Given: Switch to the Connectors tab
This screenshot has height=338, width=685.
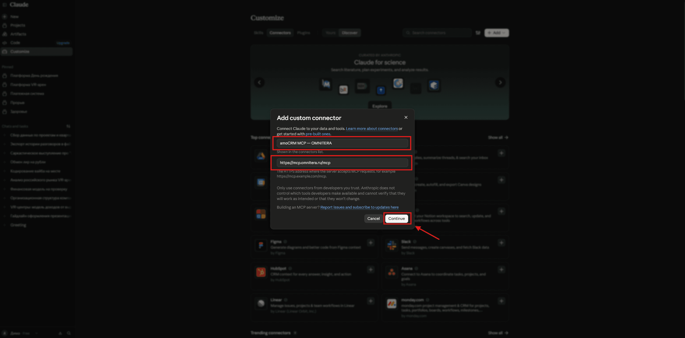Looking at the screenshot, I should pos(280,33).
